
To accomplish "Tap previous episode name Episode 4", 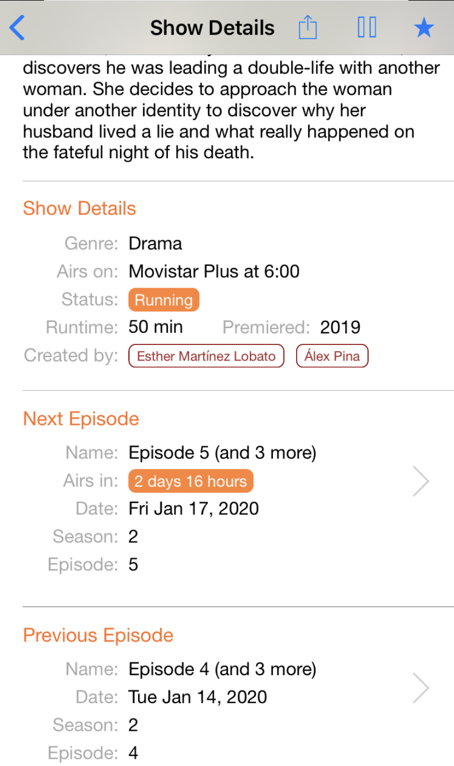I will point(222,670).
